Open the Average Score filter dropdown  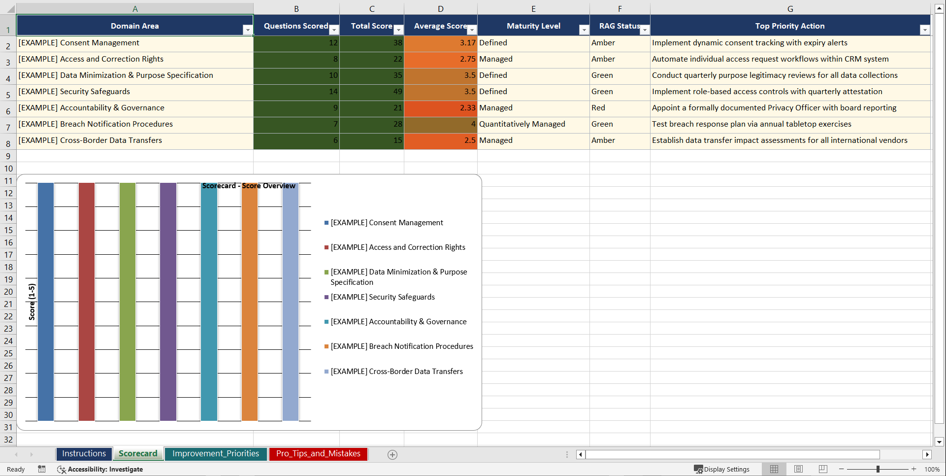472,30
